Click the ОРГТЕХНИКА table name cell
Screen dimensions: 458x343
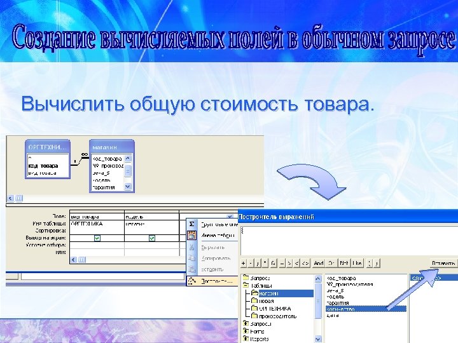point(97,224)
